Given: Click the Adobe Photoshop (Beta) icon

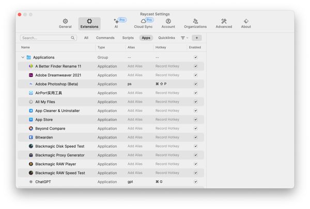Looking at the screenshot, I should point(31,84).
